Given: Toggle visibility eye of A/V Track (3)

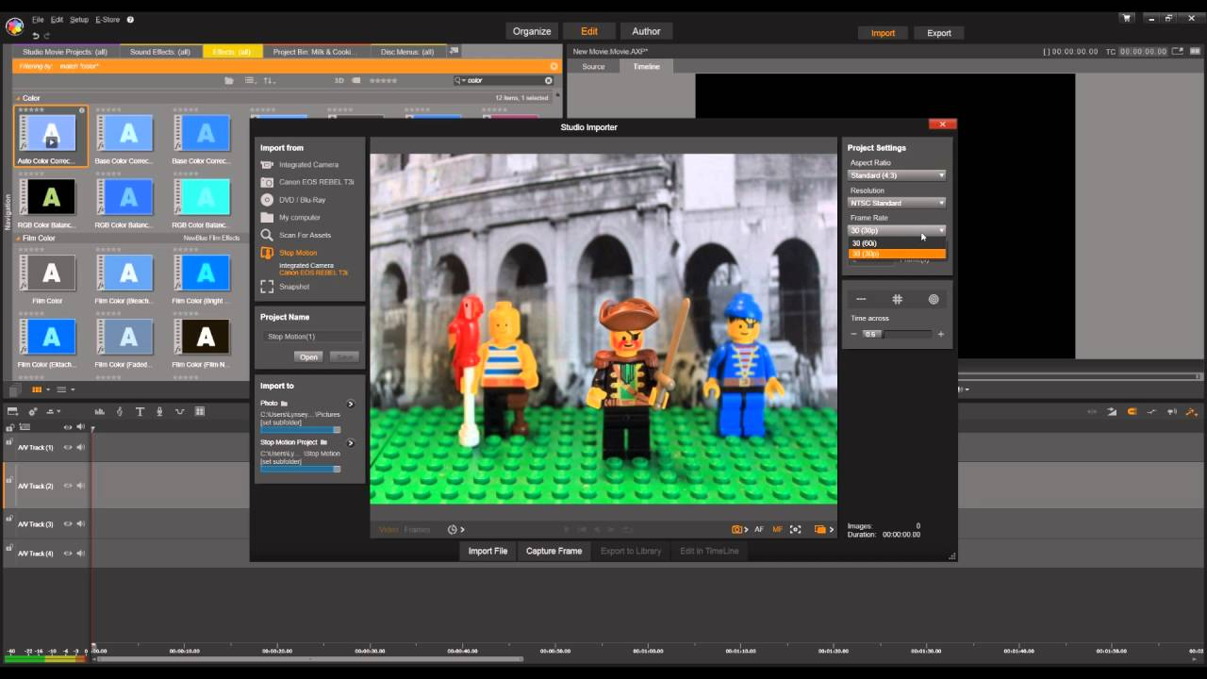Looking at the screenshot, I should [x=67, y=523].
